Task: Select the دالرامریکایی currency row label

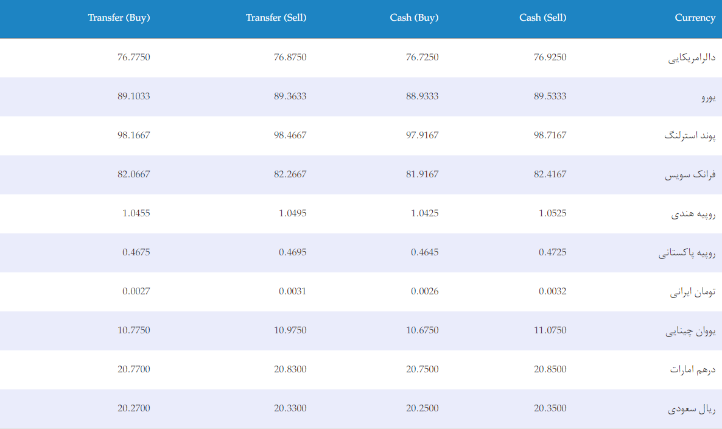Action: click(x=692, y=58)
